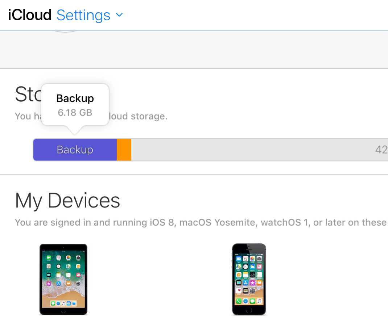The image size is (388, 319).
Task: Open the Settings app switcher label
Action: pos(83,15)
